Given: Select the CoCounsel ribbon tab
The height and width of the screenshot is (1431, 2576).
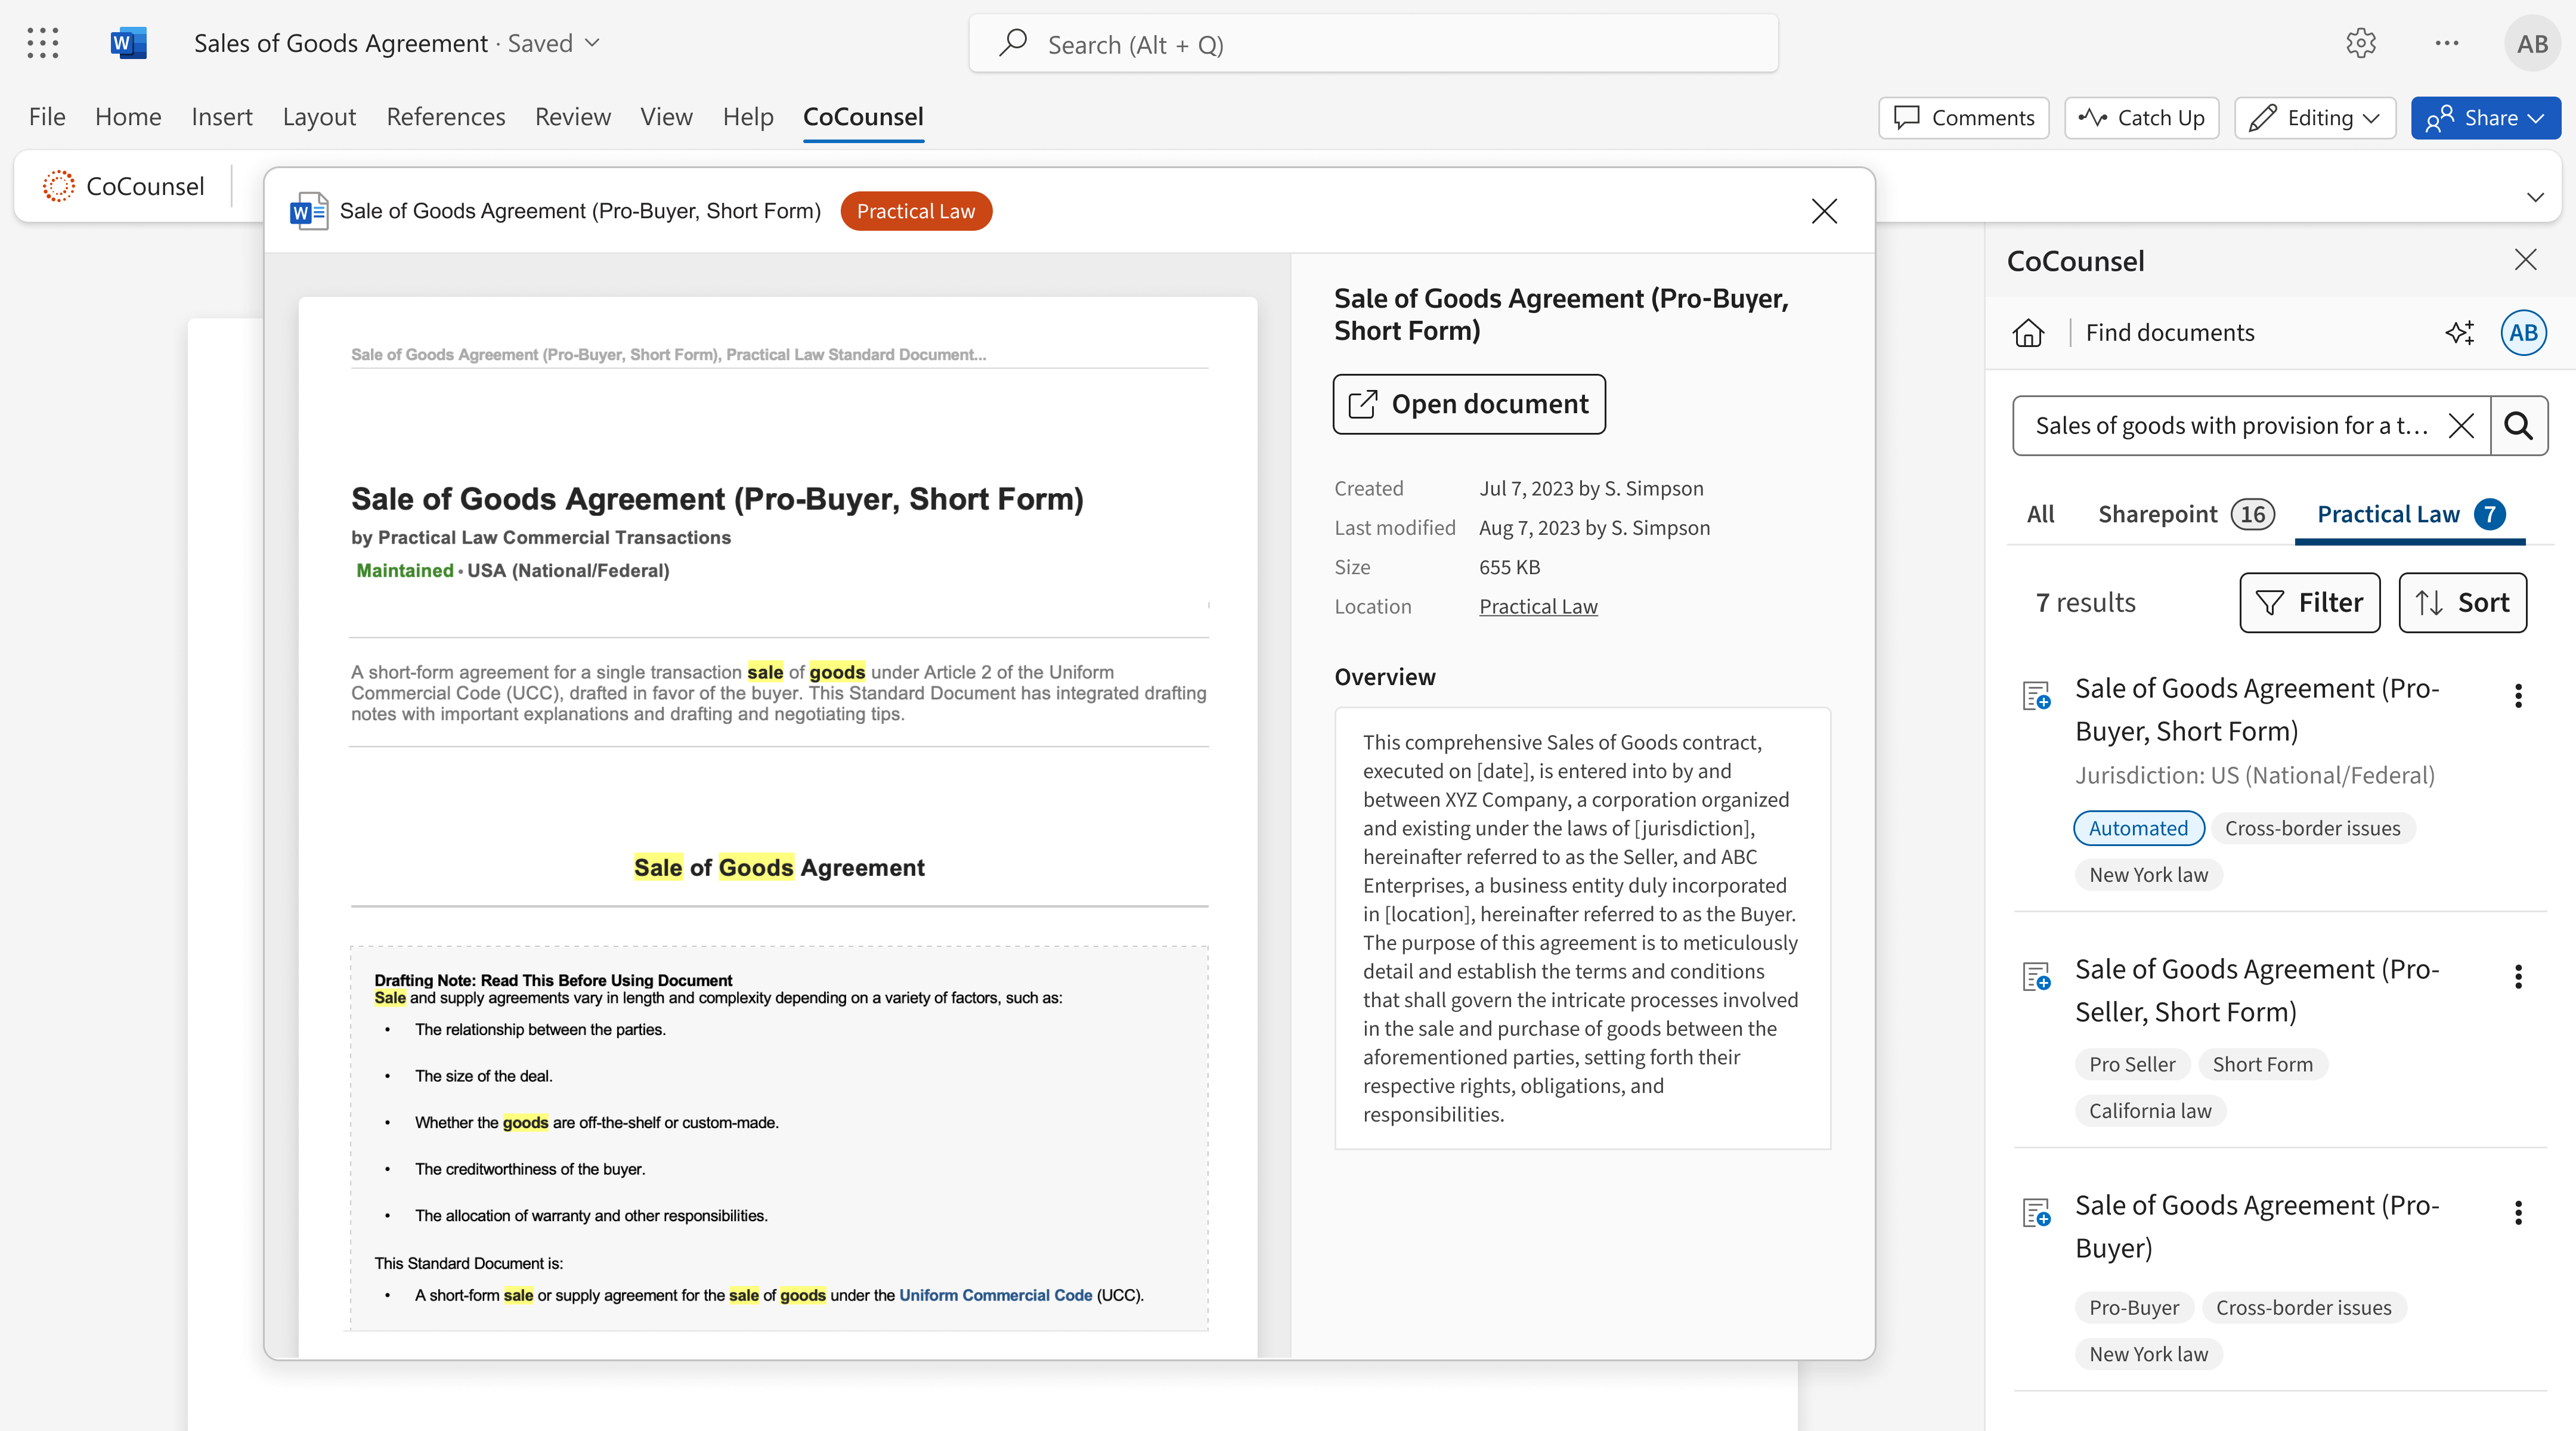Looking at the screenshot, I should (863, 117).
